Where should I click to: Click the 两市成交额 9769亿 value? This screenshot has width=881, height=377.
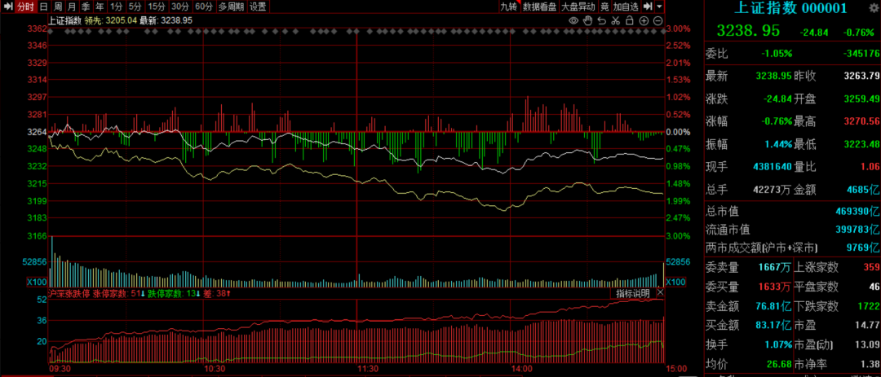(x=865, y=248)
